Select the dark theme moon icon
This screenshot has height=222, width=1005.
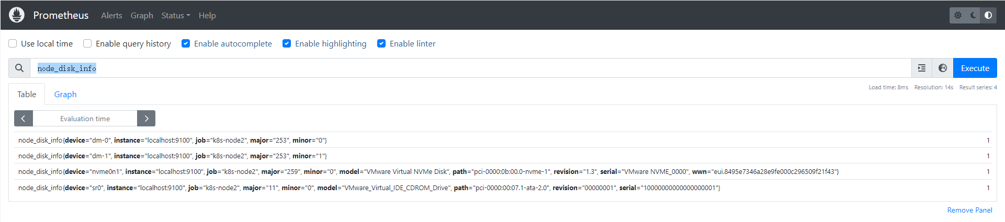coord(973,15)
